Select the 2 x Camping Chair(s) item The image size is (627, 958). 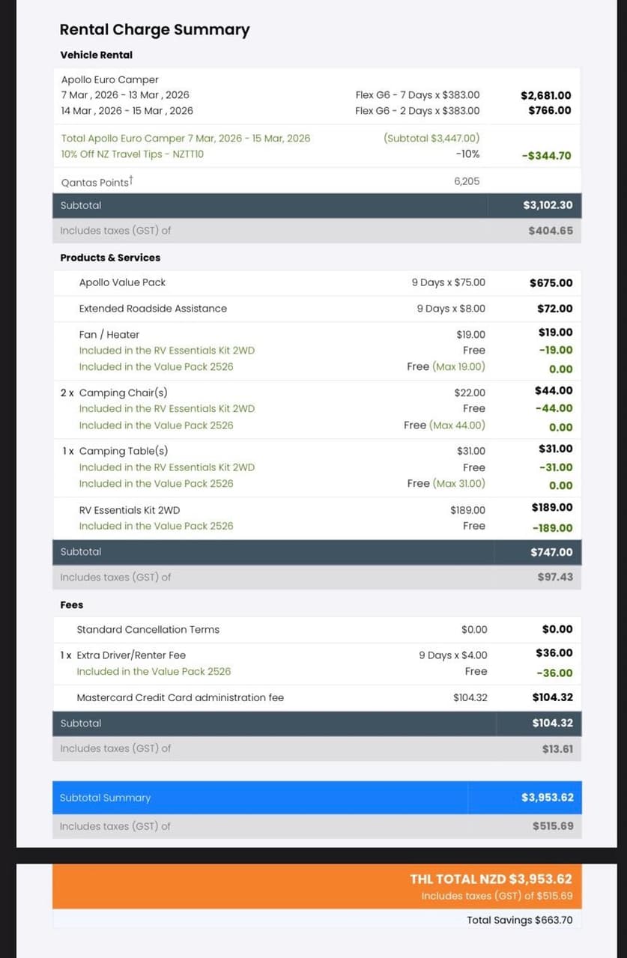click(115, 392)
